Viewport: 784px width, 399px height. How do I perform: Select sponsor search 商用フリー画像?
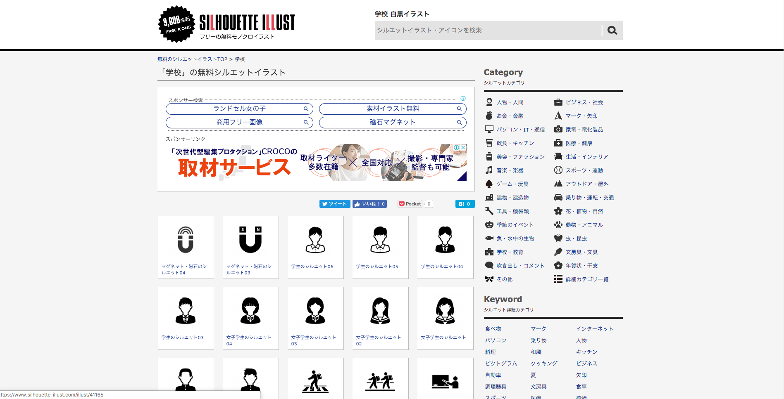[x=239, y=123]
